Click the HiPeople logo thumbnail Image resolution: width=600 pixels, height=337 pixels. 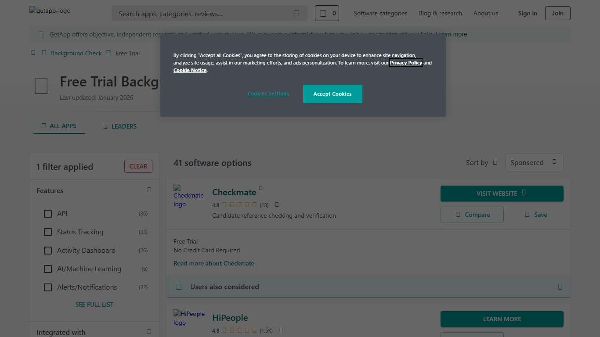click(x=189, y=318)
